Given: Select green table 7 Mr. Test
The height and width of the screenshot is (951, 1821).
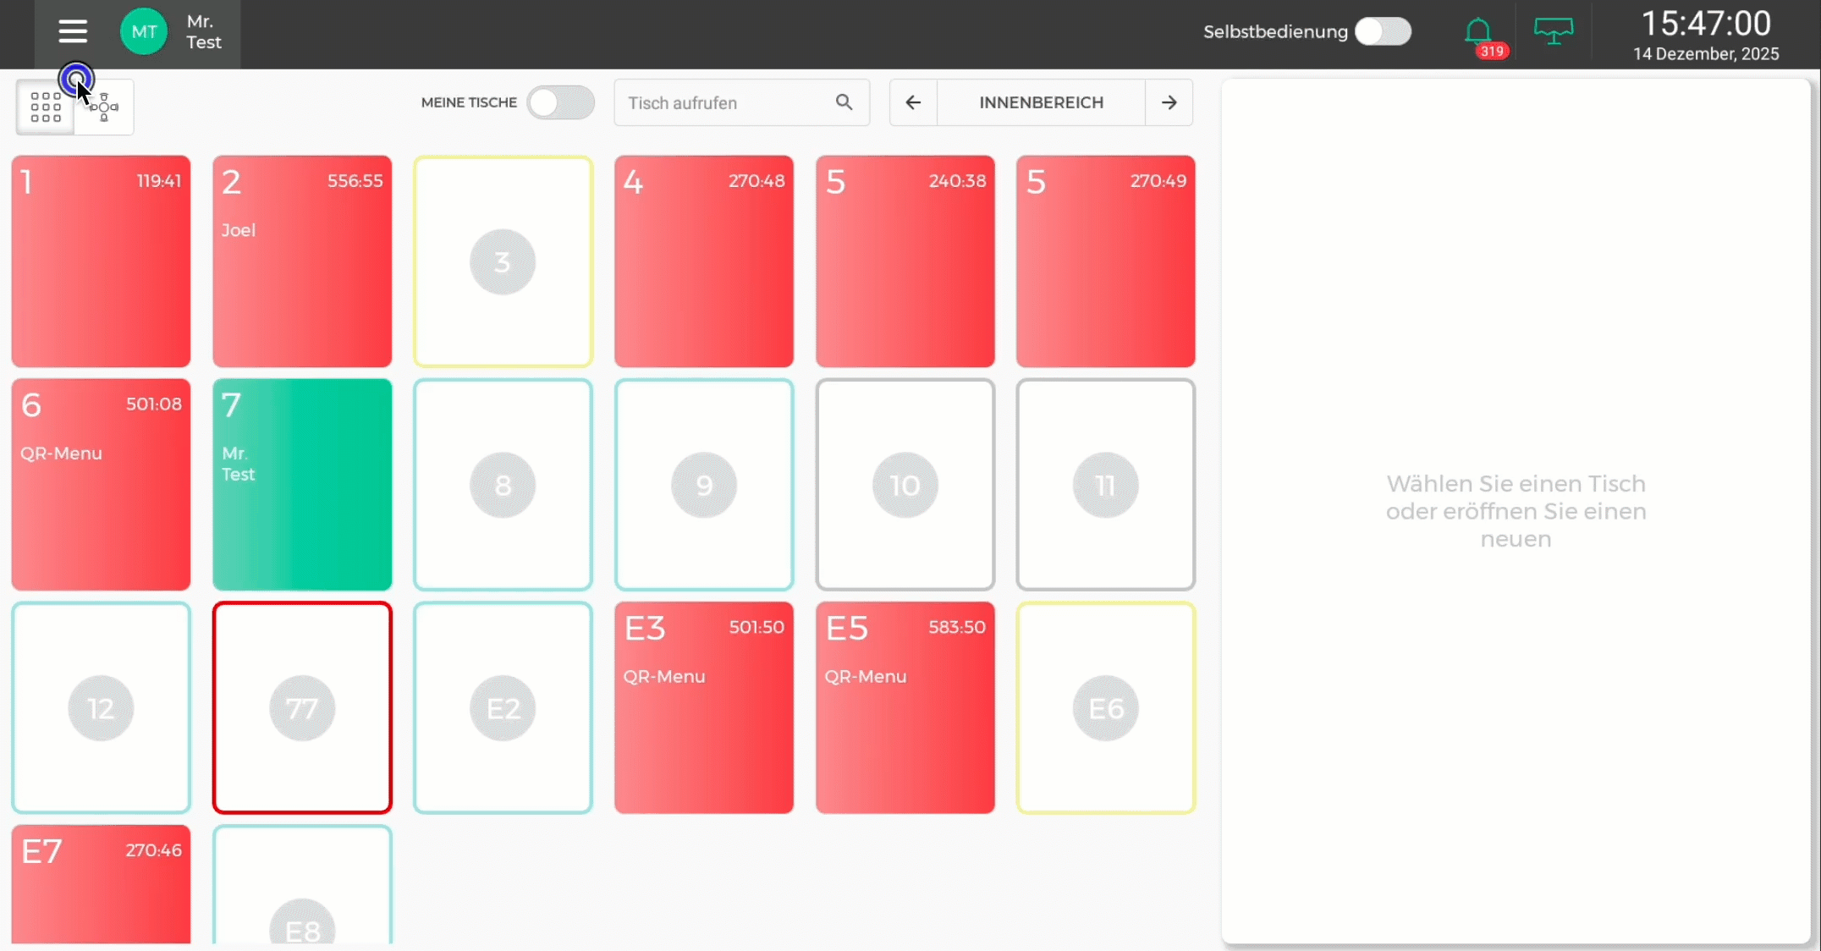Looking at the screenshot, I should 302,485.
